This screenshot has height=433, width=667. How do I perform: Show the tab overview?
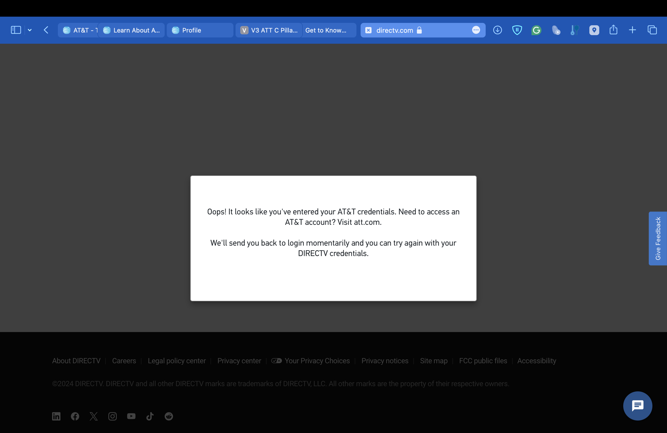point(652,30)
